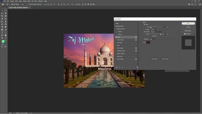This screenshot has width=202, height=114.
Task: Toggle the Auto-Select checkbox
Action: click(x=12, y=4)
